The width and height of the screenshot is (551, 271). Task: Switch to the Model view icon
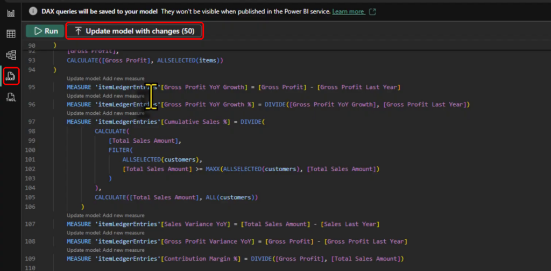(11, 55)
